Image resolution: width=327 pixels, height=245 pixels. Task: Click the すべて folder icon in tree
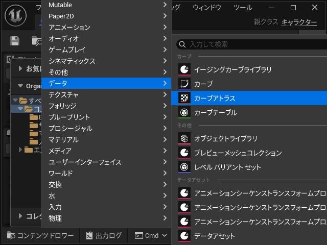coord(24,101)
